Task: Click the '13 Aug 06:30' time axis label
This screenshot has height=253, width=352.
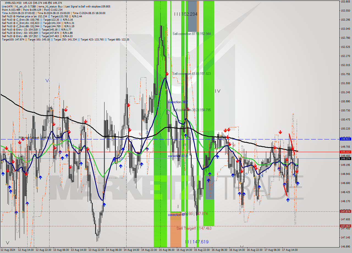Action: coord(61,250)
